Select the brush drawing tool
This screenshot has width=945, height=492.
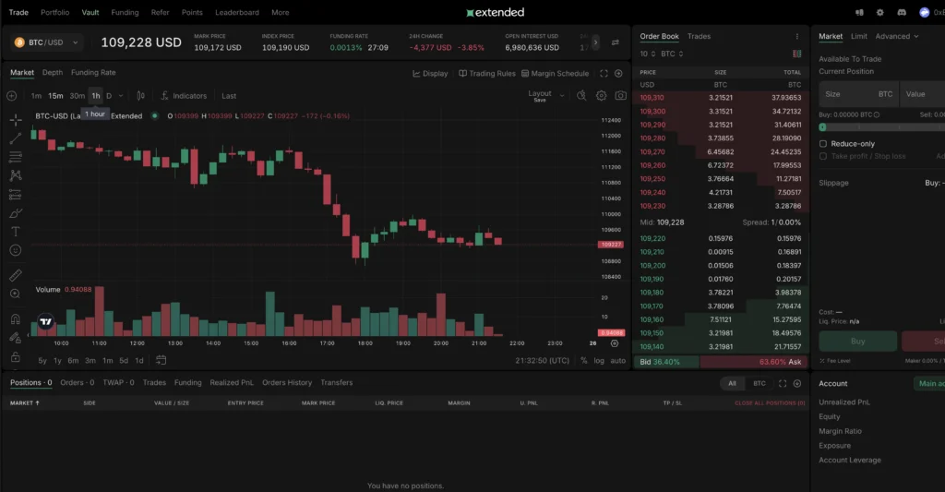click(16, 213)
